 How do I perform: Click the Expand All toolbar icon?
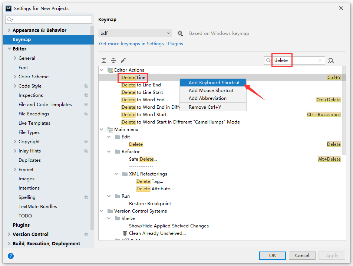[x=104, y=60]
